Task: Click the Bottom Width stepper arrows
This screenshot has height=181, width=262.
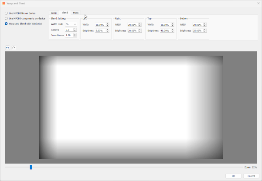Action: 205,25
